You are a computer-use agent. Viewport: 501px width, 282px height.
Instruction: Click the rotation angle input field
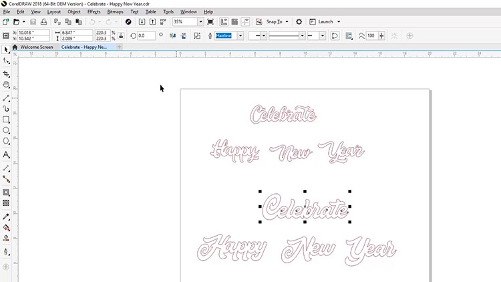(x=146, y=35)
